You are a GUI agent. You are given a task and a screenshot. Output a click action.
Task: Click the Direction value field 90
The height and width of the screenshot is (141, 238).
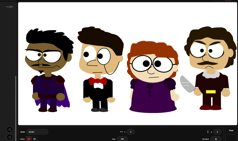point(216,139)
